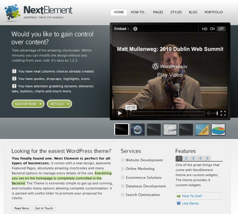The image size is (238, 214).
Task: Click the WordPress.tv logo in video
Action: [x=169, y=66]
